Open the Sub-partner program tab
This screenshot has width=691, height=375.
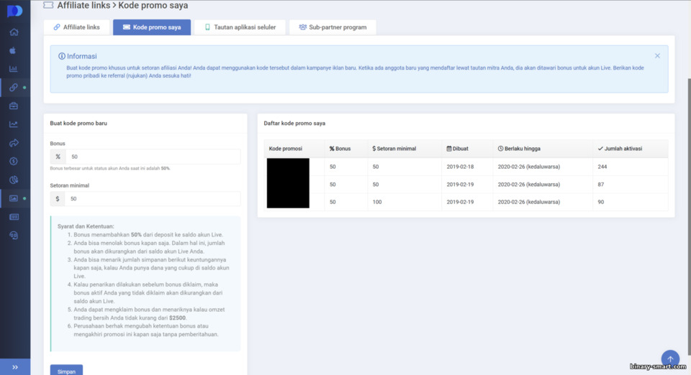(x=333, y=27)
